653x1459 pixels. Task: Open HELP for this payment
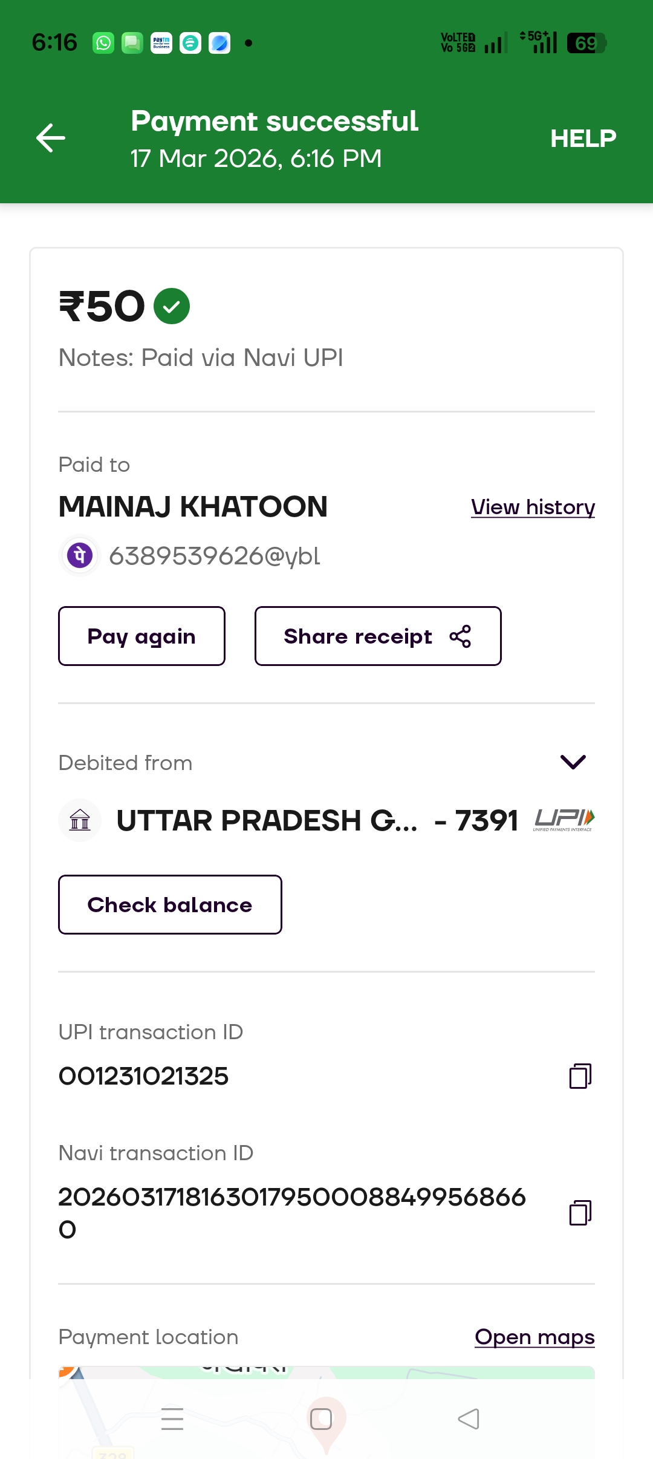tap(583, 139)
